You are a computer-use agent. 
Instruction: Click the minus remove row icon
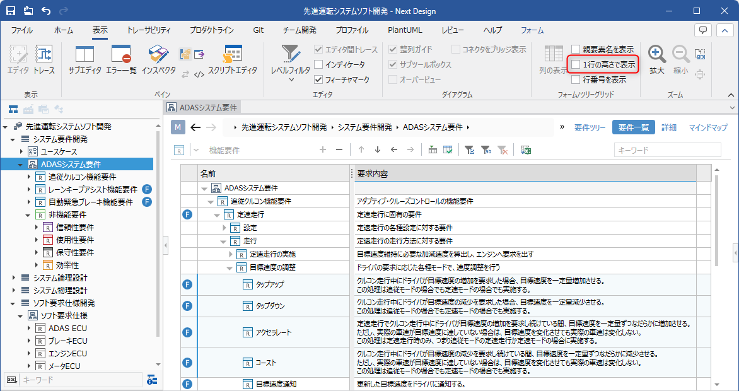tap(339, 150)
